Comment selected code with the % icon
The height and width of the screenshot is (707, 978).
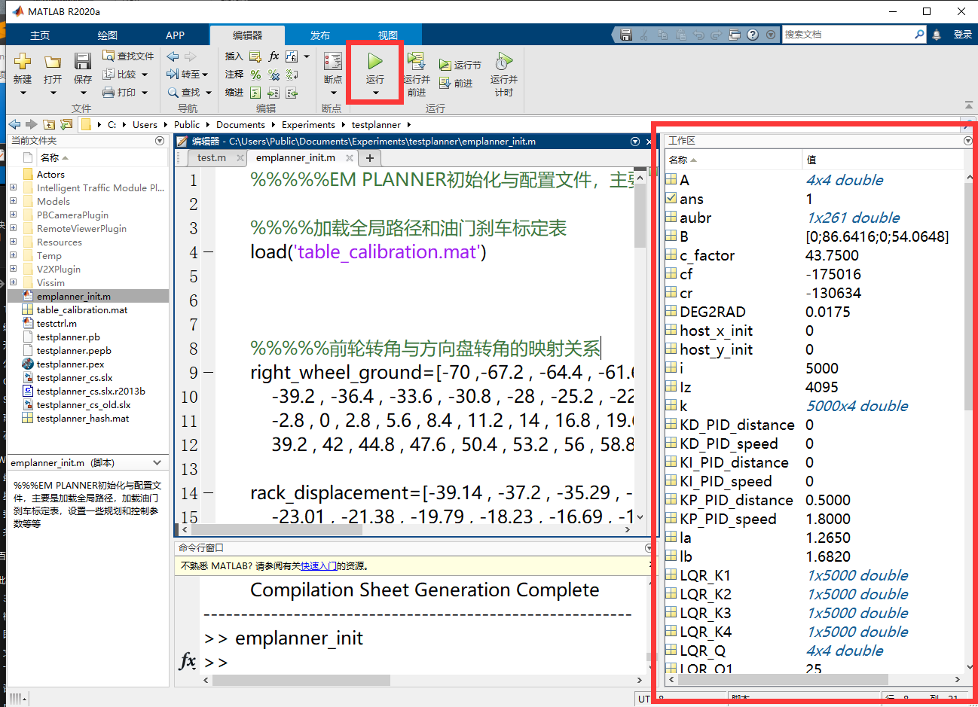[257, 74]
